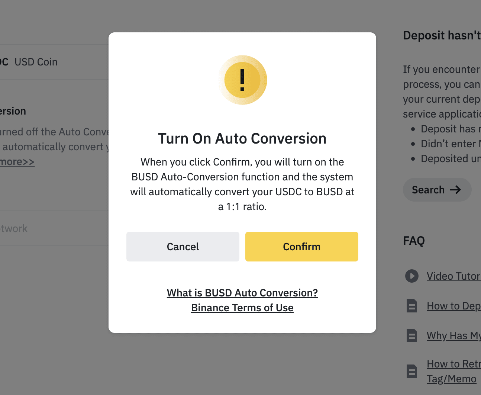
Task: Click the Search button under deposit help
Action: click(437, 190)
